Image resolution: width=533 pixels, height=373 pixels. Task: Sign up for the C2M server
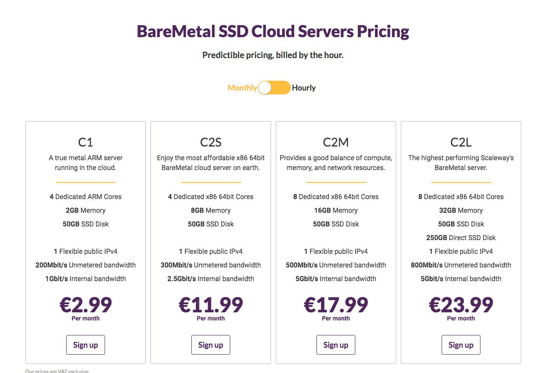coord(336,345)
